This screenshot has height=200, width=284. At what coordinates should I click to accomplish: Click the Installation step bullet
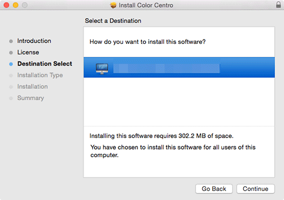pos(11,87)
